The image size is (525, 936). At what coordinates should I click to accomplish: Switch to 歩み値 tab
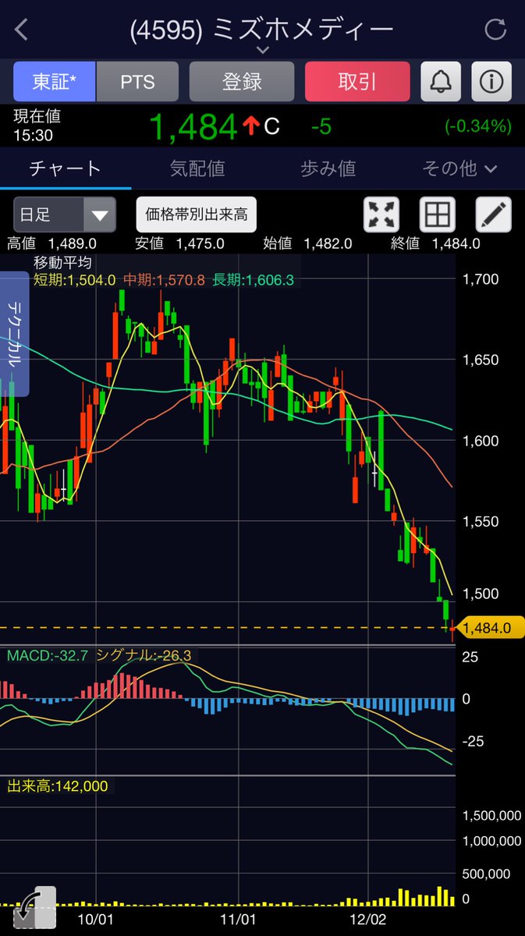point(328,168)
